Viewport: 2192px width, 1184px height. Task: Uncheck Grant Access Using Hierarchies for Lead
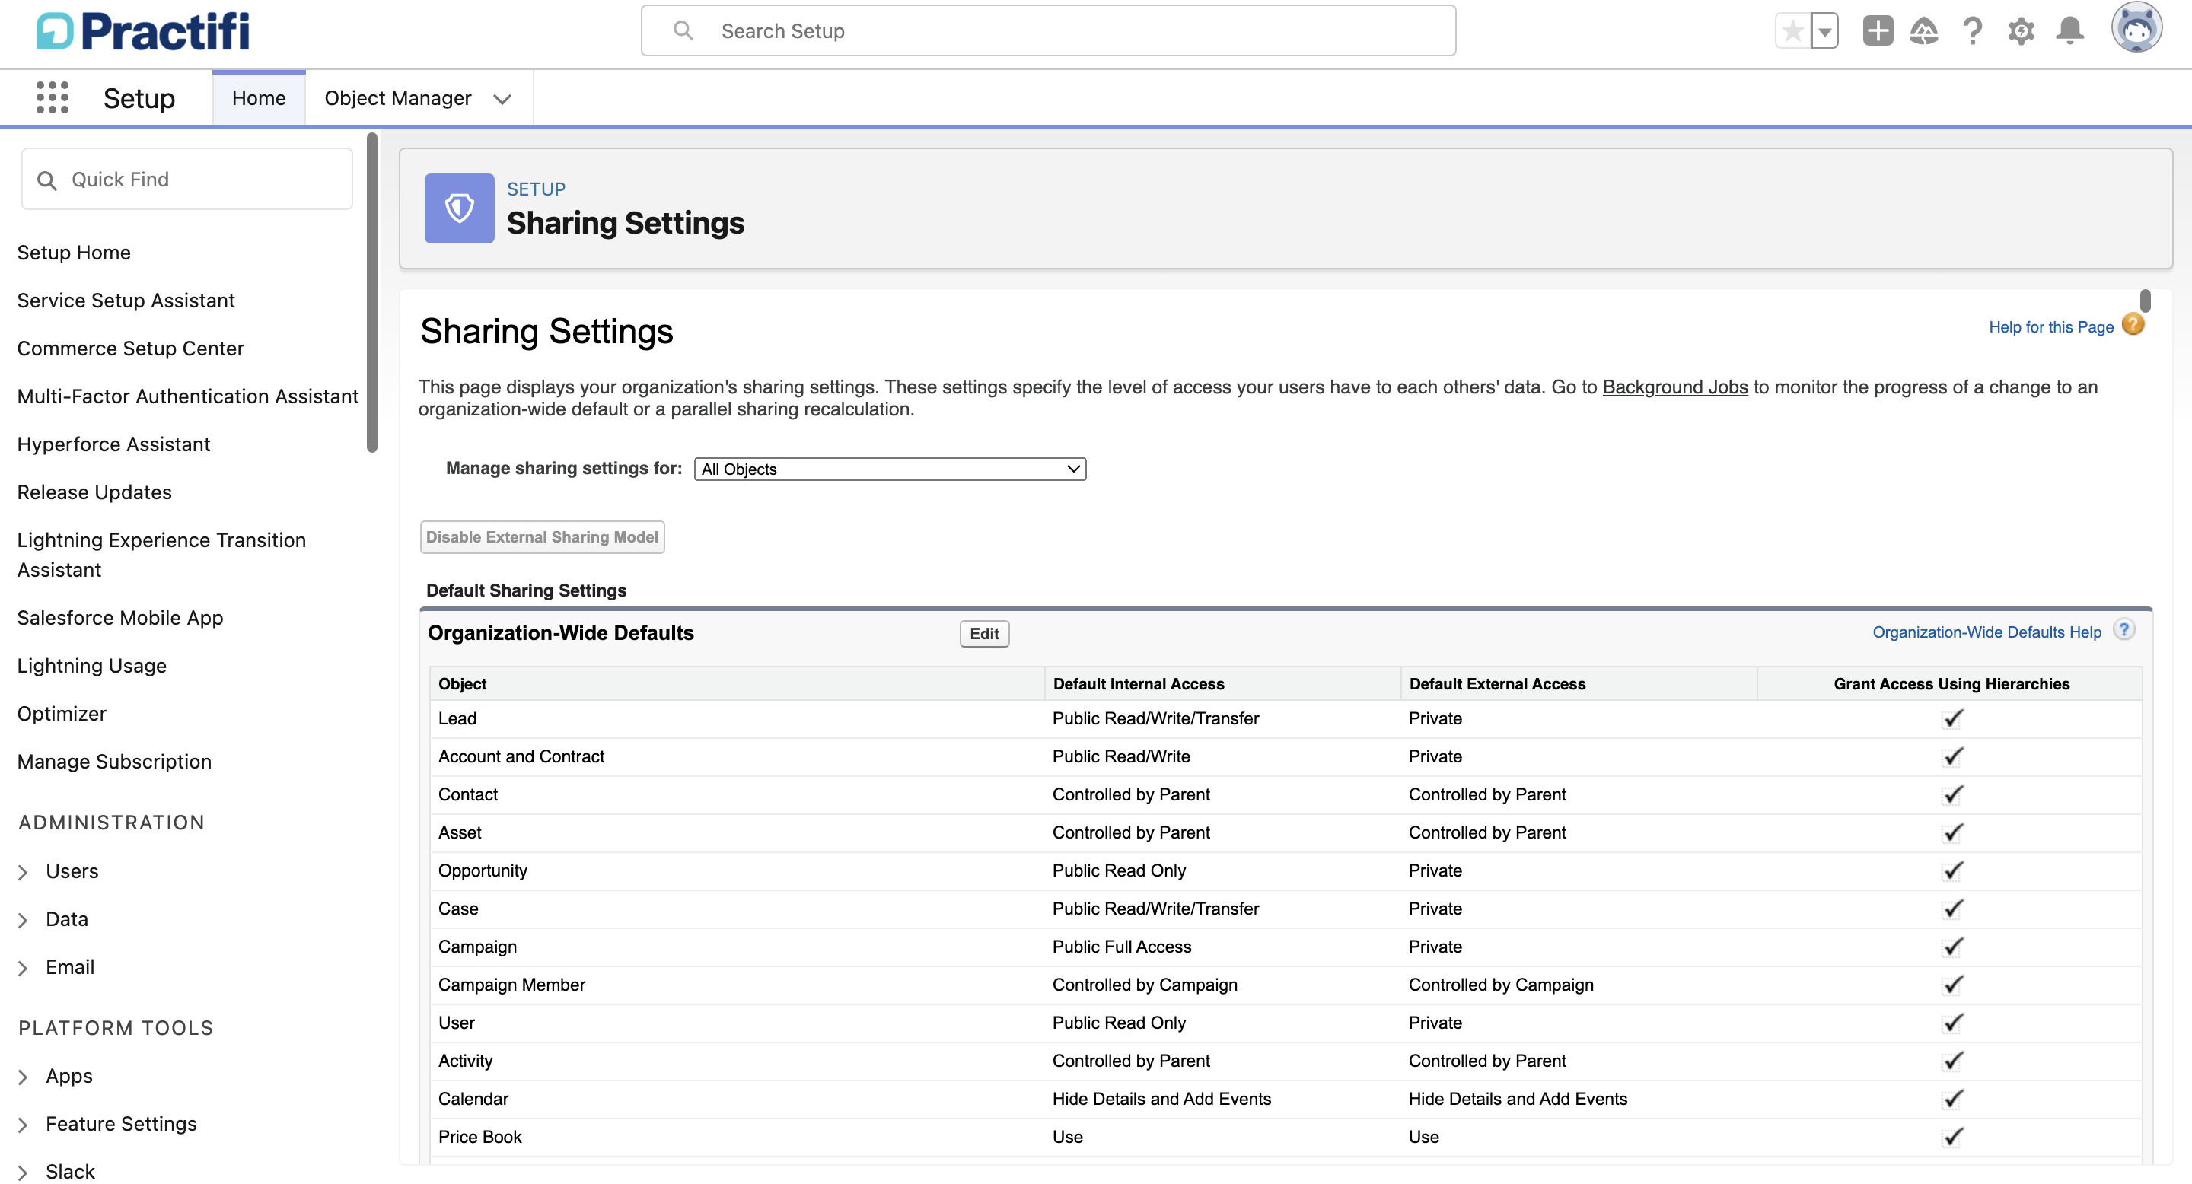pos(1953,718)
